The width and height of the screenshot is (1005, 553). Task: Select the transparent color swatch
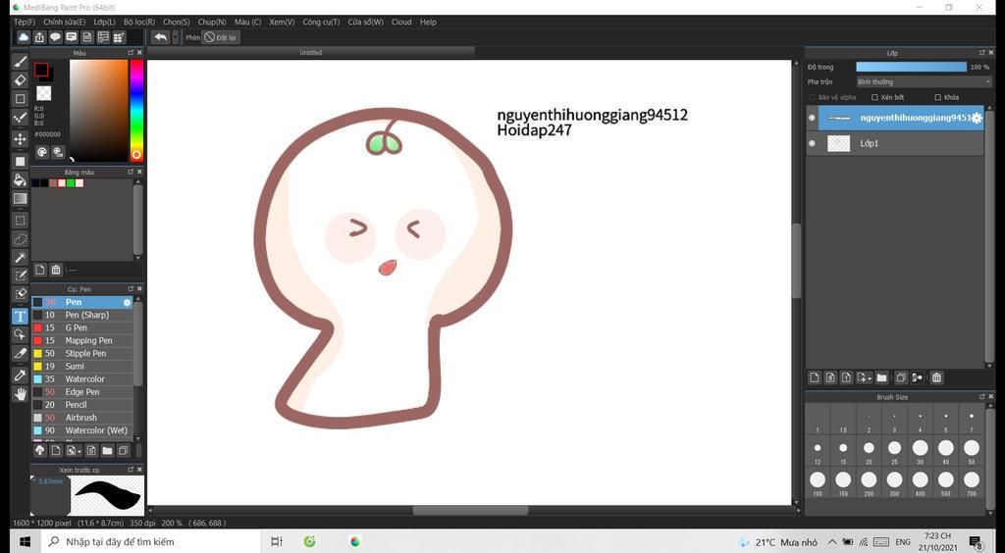[x=43, y=93]
